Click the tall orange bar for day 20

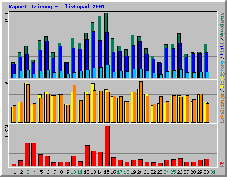141,102
